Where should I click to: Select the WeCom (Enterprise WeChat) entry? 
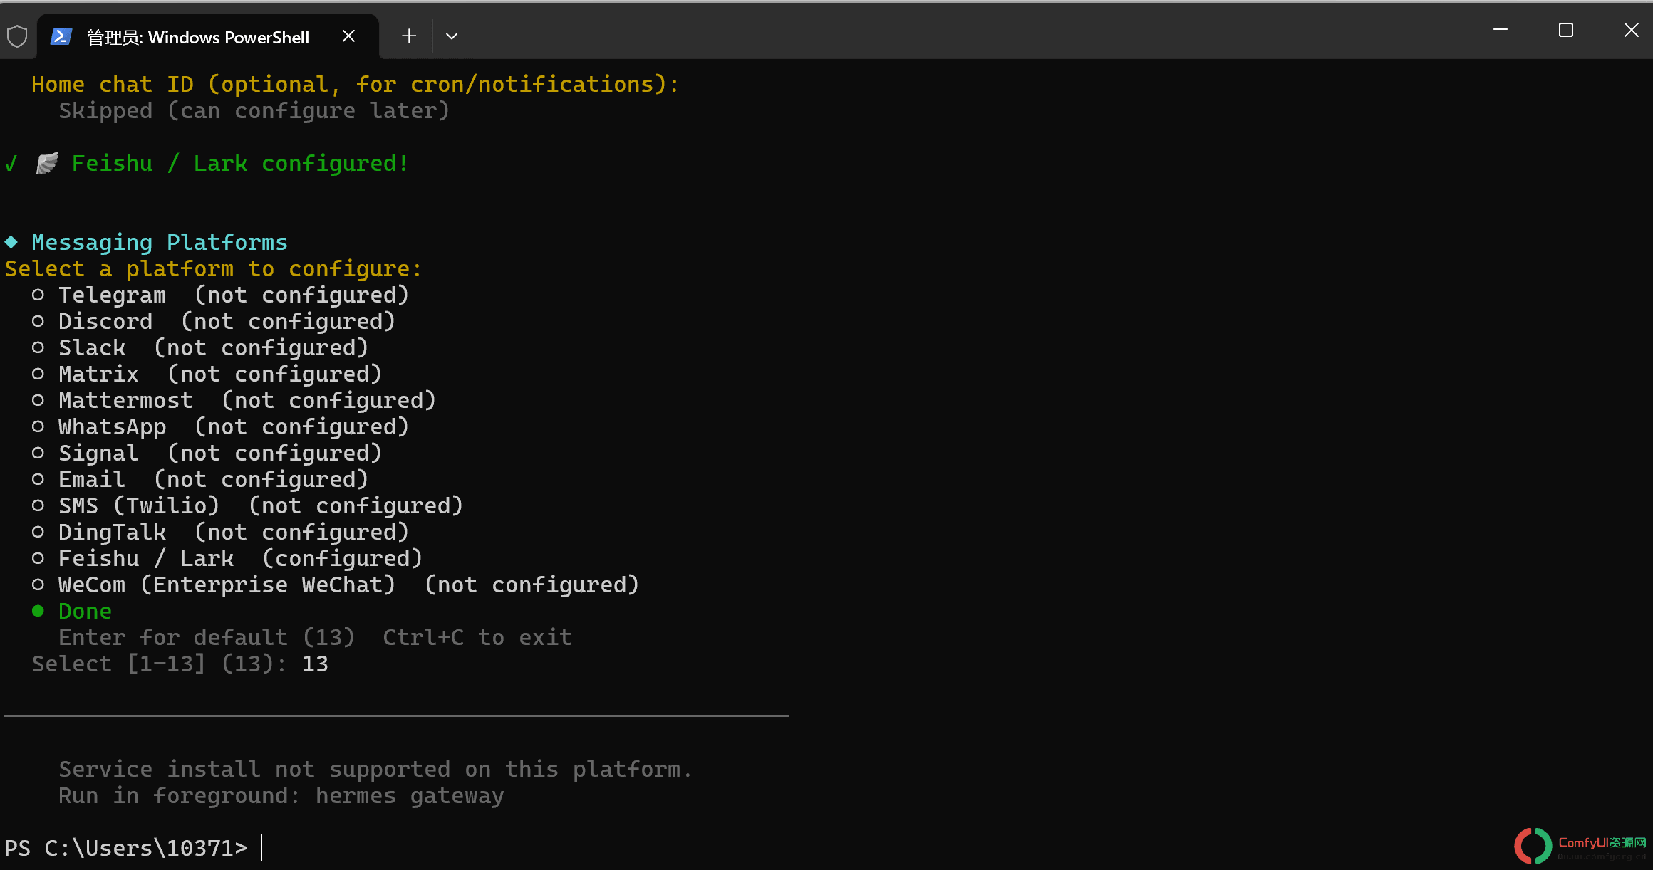pos(336,585)
